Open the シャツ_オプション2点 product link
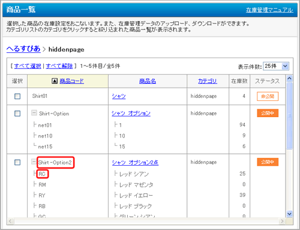The height and width of the screenshot is (230, 300). point(135,162)
